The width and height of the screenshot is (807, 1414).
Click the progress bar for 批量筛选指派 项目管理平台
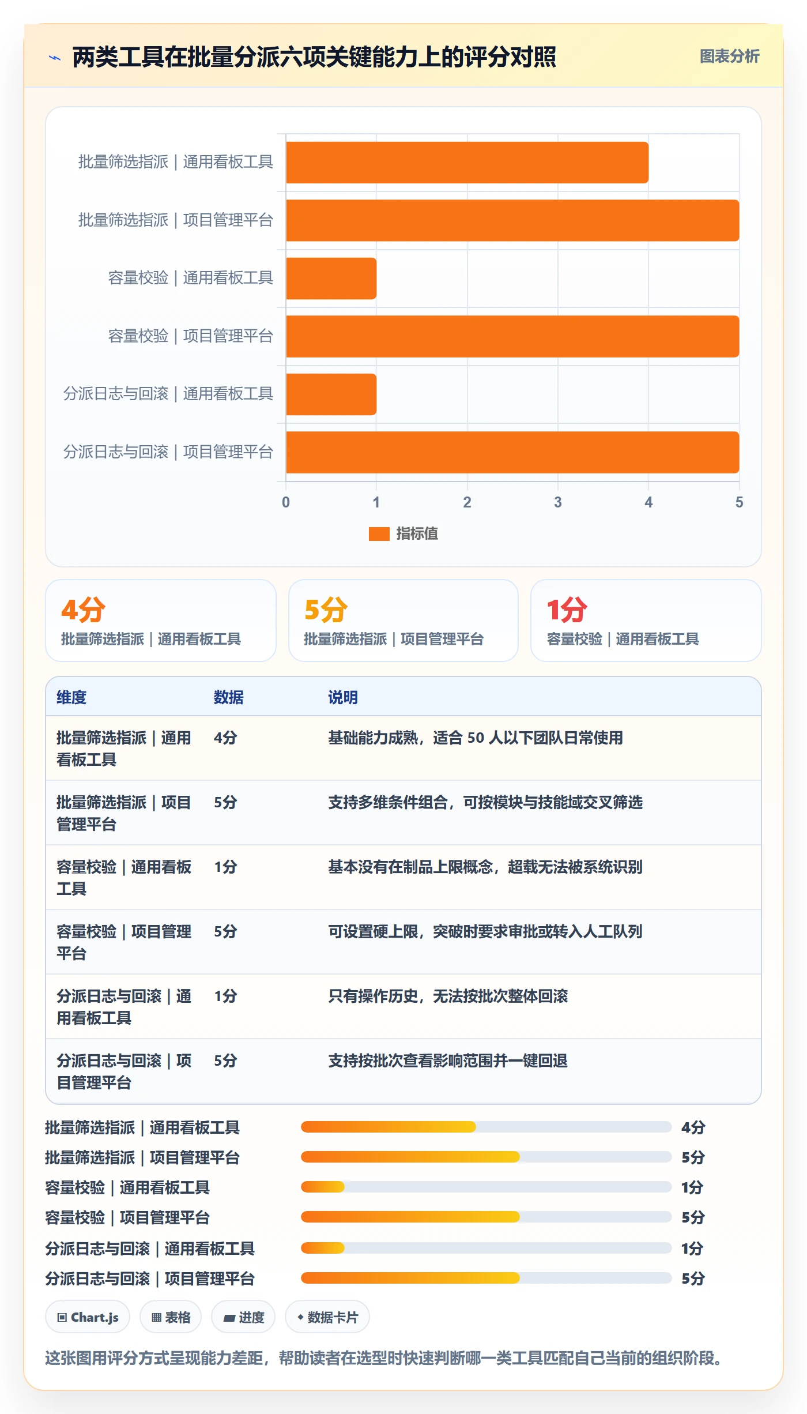(486, 1157)
